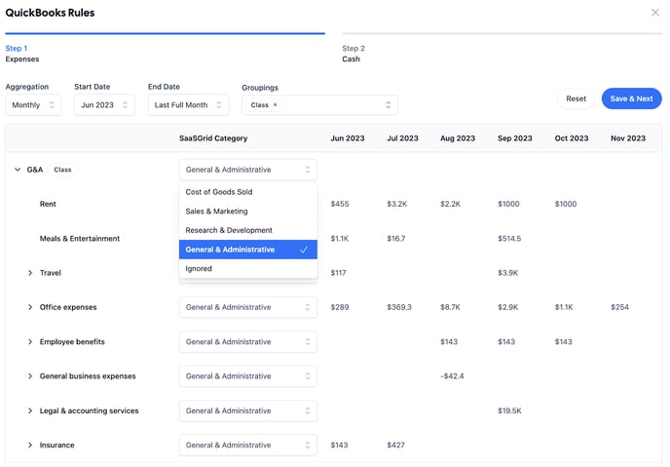
Task: Collapse the G&A class group
Action: tap(18, 170)
